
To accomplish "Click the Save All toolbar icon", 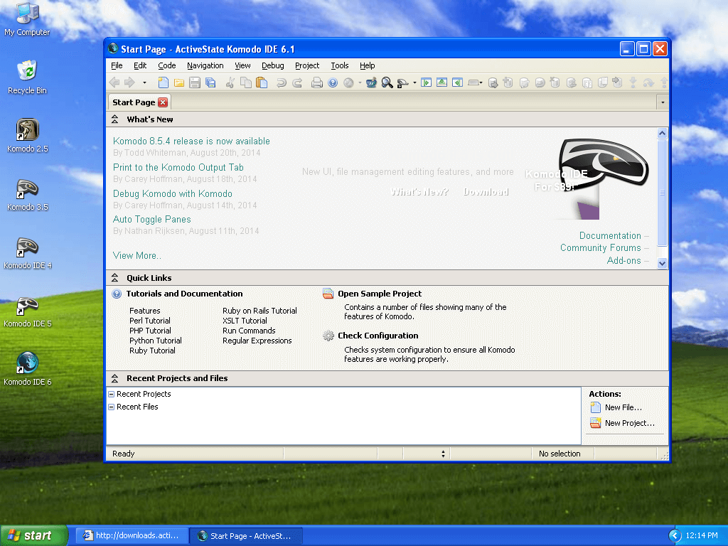I will tap(210, 82).
